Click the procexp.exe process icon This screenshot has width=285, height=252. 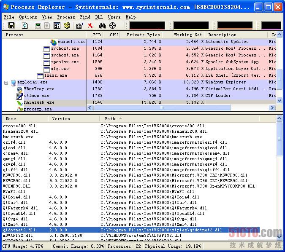point(19,109)
